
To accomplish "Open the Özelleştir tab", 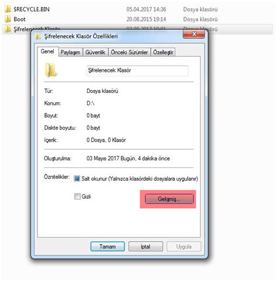I will coord(163,52).
